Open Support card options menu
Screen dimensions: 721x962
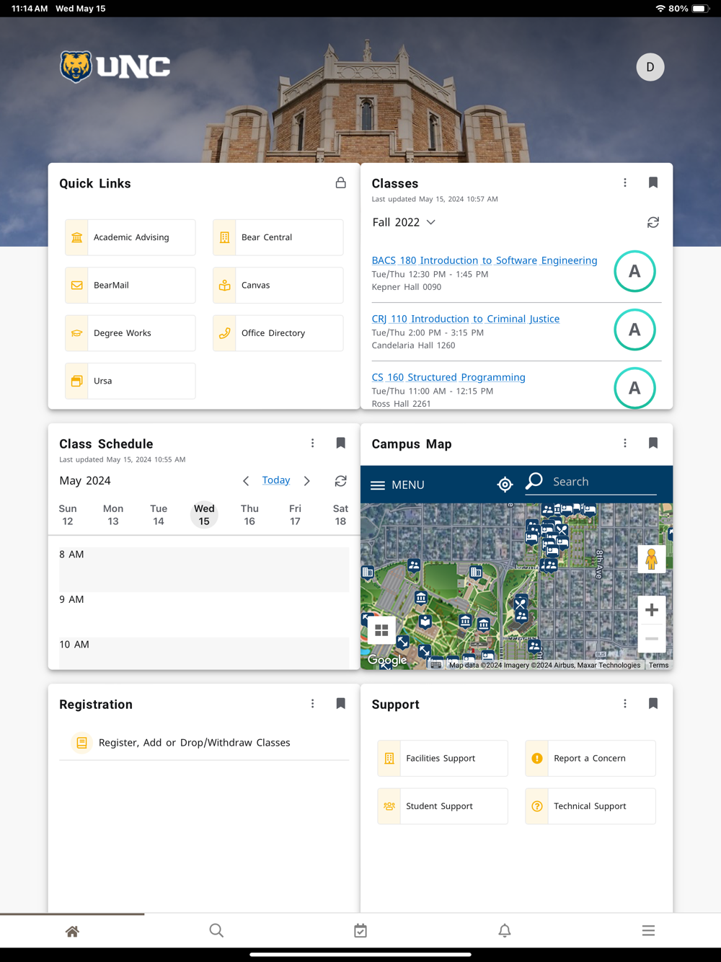tap(625, 704)
